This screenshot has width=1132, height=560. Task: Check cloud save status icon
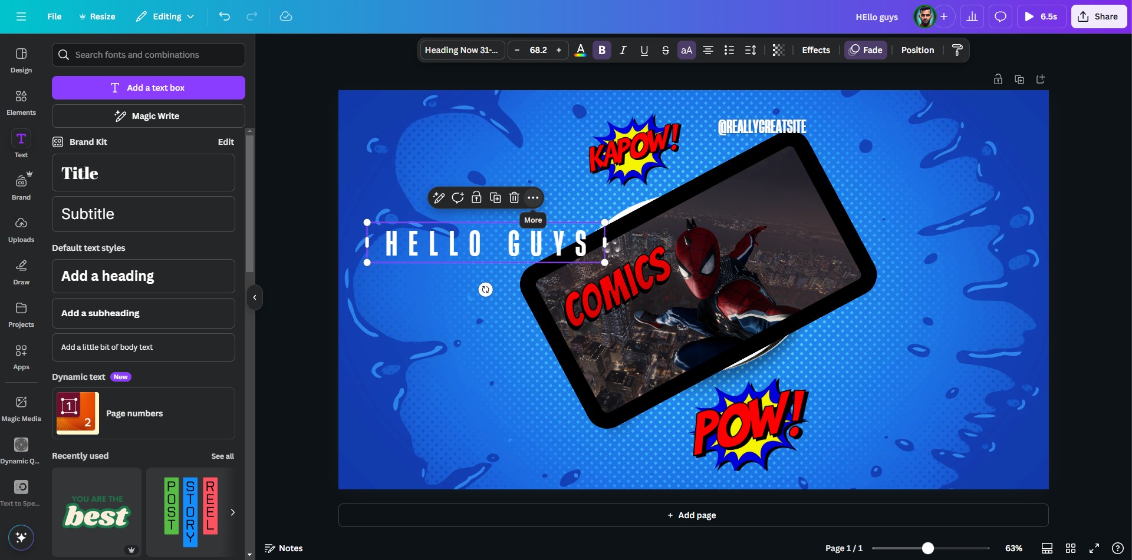point(286,16)
